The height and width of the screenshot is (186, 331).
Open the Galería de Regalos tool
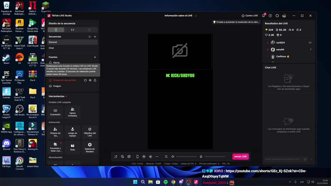(x=90, y=147)
